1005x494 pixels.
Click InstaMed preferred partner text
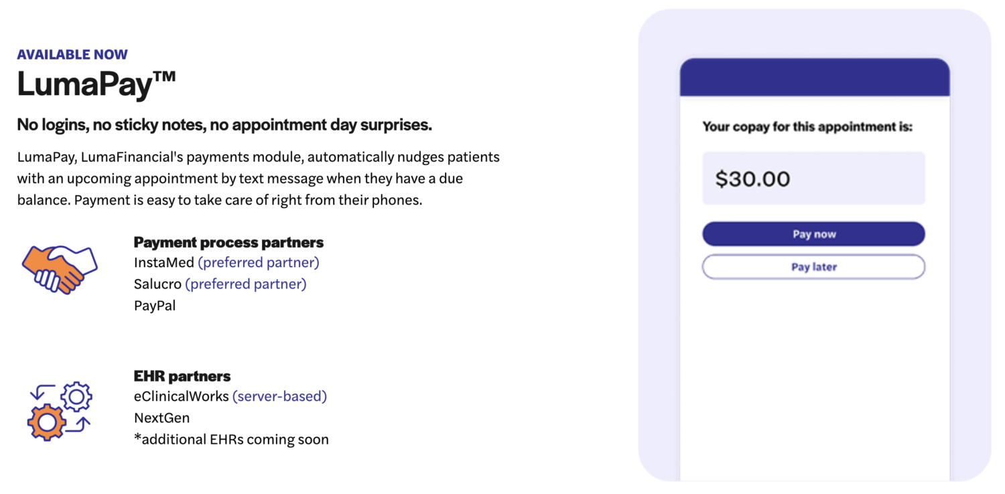(x=226, y=262)
